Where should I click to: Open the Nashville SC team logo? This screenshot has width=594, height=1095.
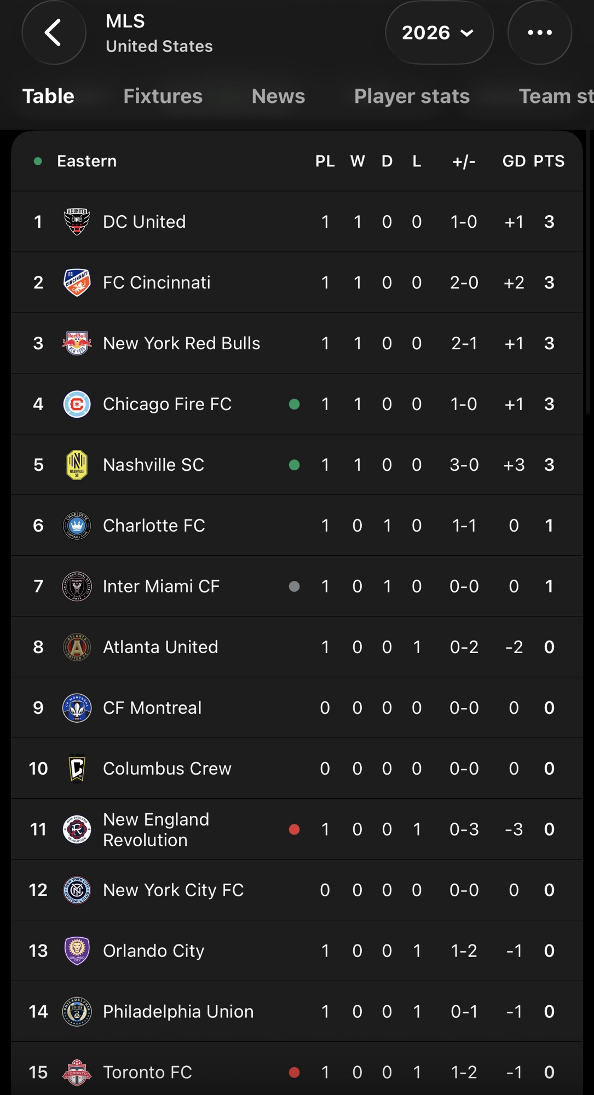click(x=77, y=465)
